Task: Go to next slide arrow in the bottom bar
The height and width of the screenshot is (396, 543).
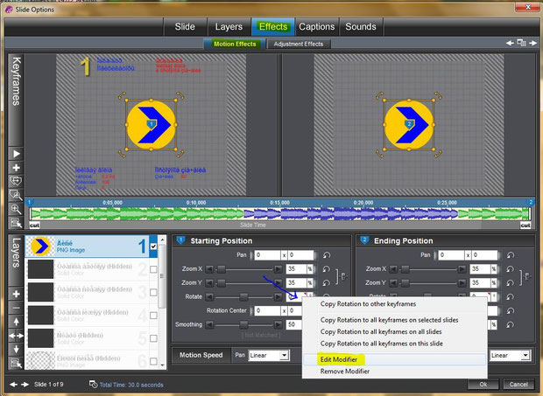Action: [25, 385]
